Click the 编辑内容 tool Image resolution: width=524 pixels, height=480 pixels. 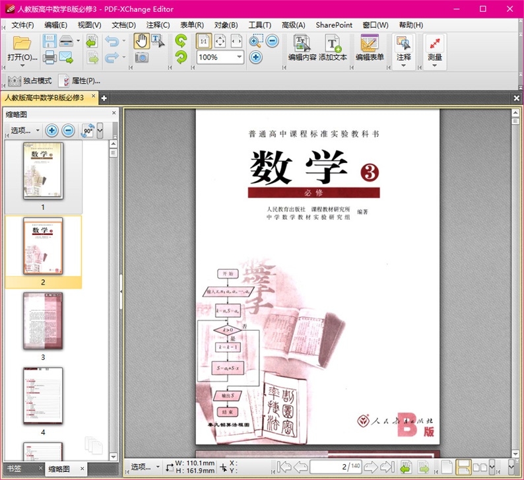click(302, 48)
